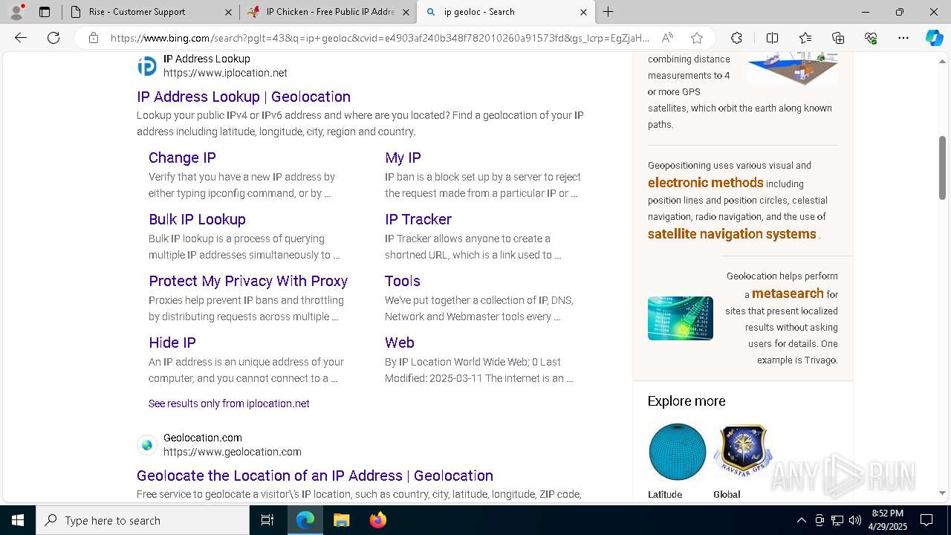Open Microsoft Edge taskbar icon
This screenshot has height=535, width=951.
305,520
